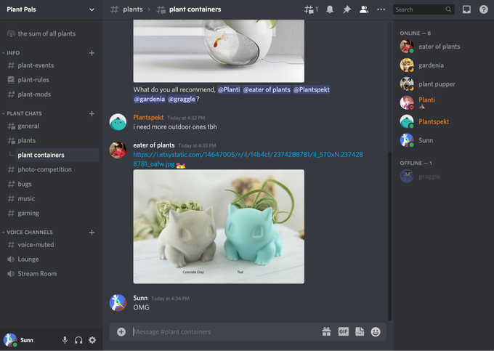Viewport: 494px width, 351px height.
Task: Deafen audio with headphones icon
Action: tap(78, 340)
